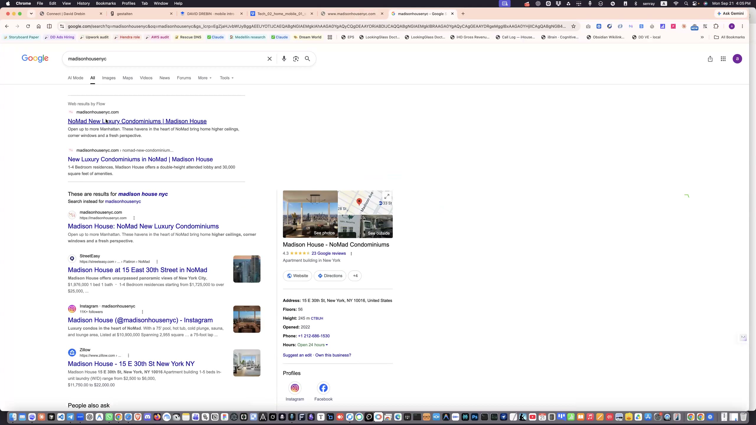Screen dimensions: 756x425
Task: Open the 23 Google reviews link
Action: coord(328,253)
